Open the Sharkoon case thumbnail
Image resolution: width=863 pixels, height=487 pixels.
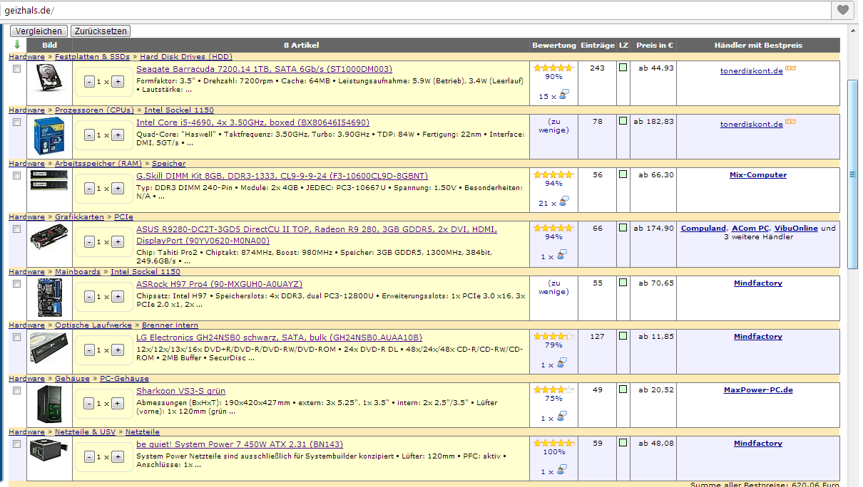(49, 404)
